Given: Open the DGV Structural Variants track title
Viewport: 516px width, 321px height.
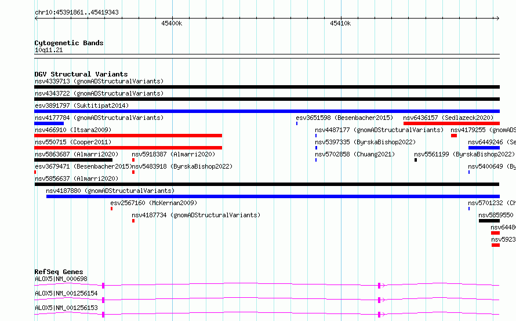Looking at the screenshot, I should tap(81, 74).
